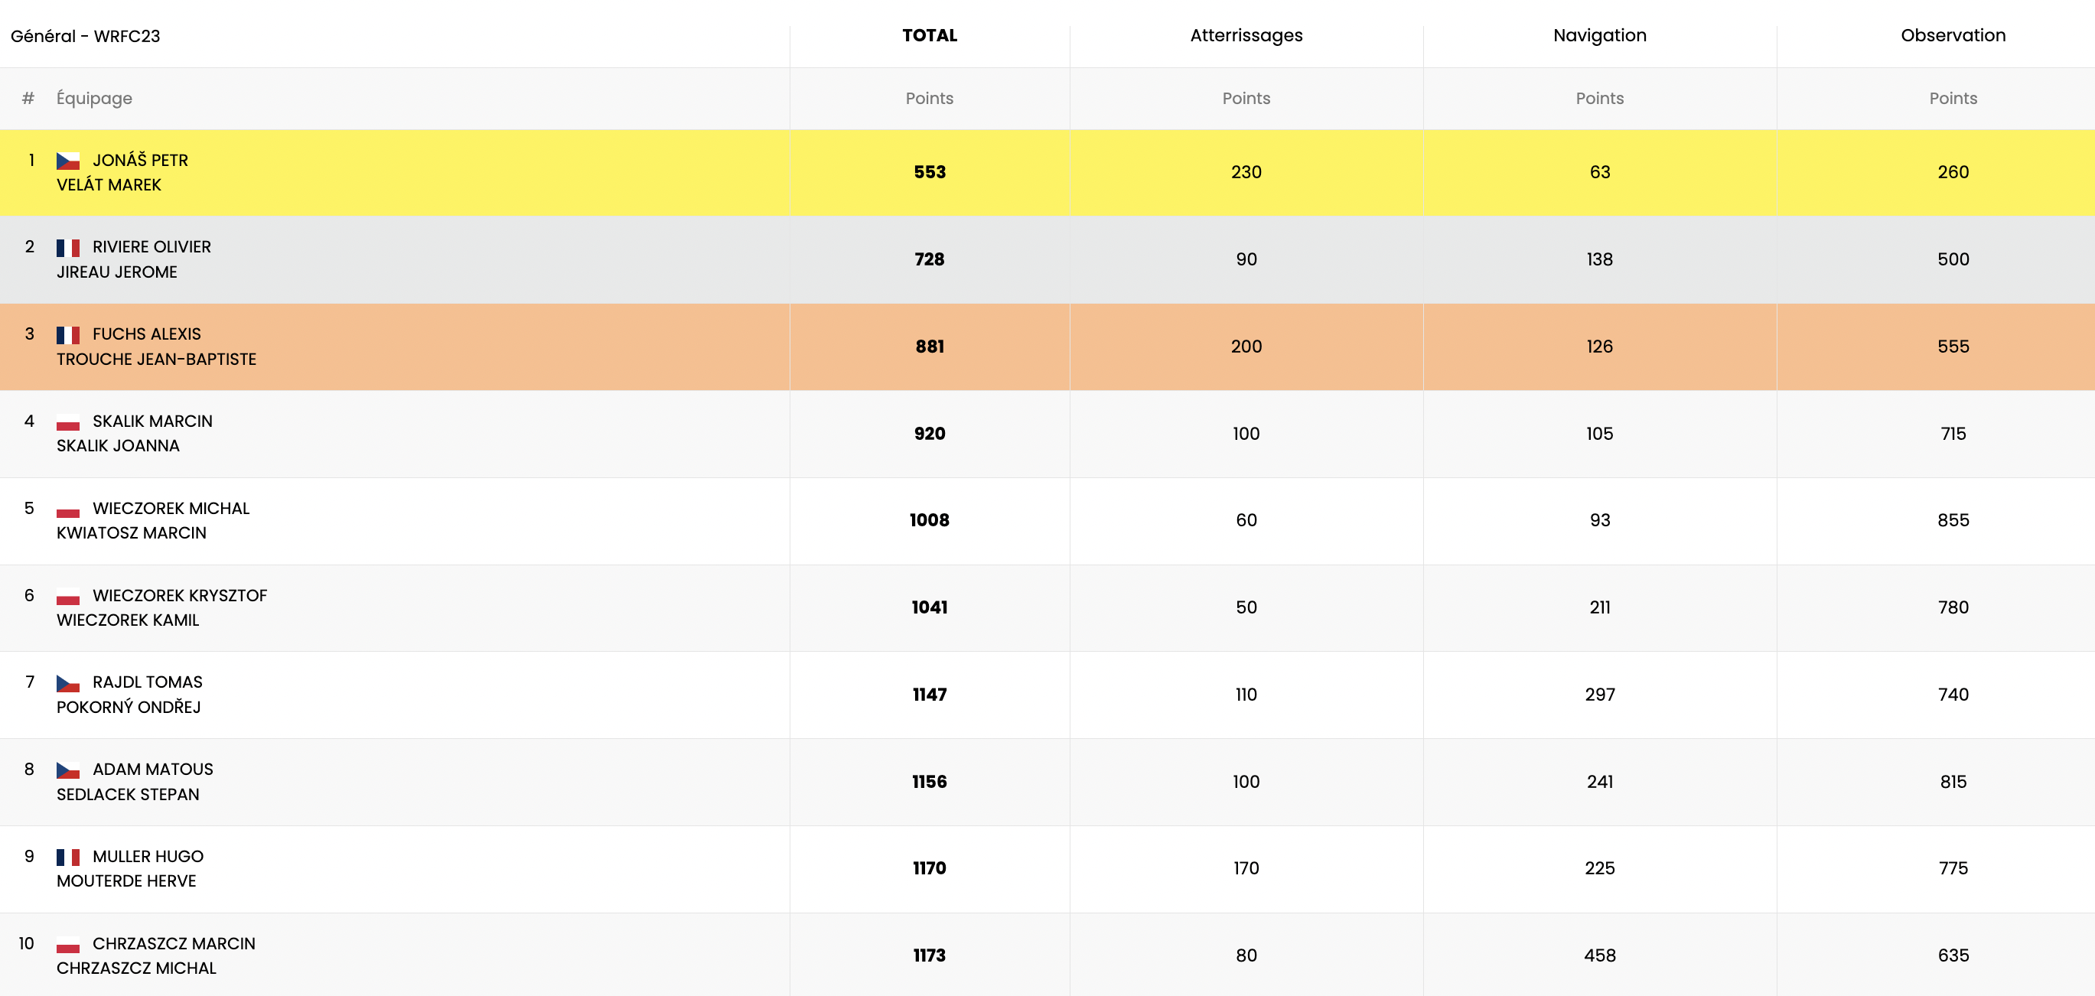Click the Czech flag beside ADAM MATOUS
Image resolution: width=2095 pixels, height=996 pixels.
[x=67, y=770]
